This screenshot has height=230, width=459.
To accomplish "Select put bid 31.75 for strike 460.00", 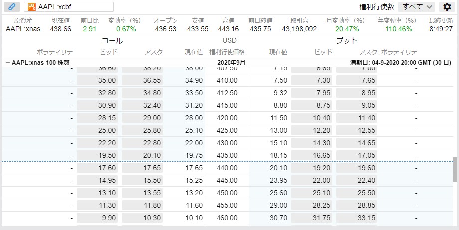I will click(312, 218).
